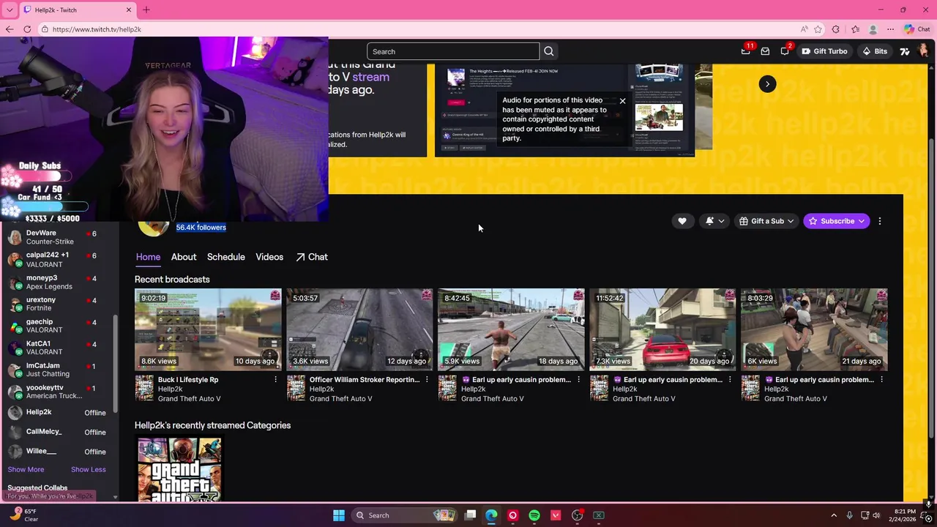Viewport: 937px width, 527px height.
Task: Open options for the 21 days ago video
Action: pos(881,380)
